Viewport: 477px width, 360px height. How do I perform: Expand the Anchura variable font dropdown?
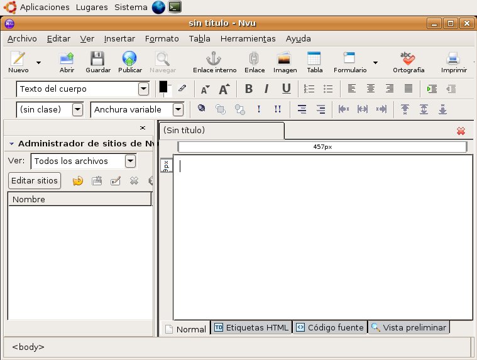click(178, 110)
